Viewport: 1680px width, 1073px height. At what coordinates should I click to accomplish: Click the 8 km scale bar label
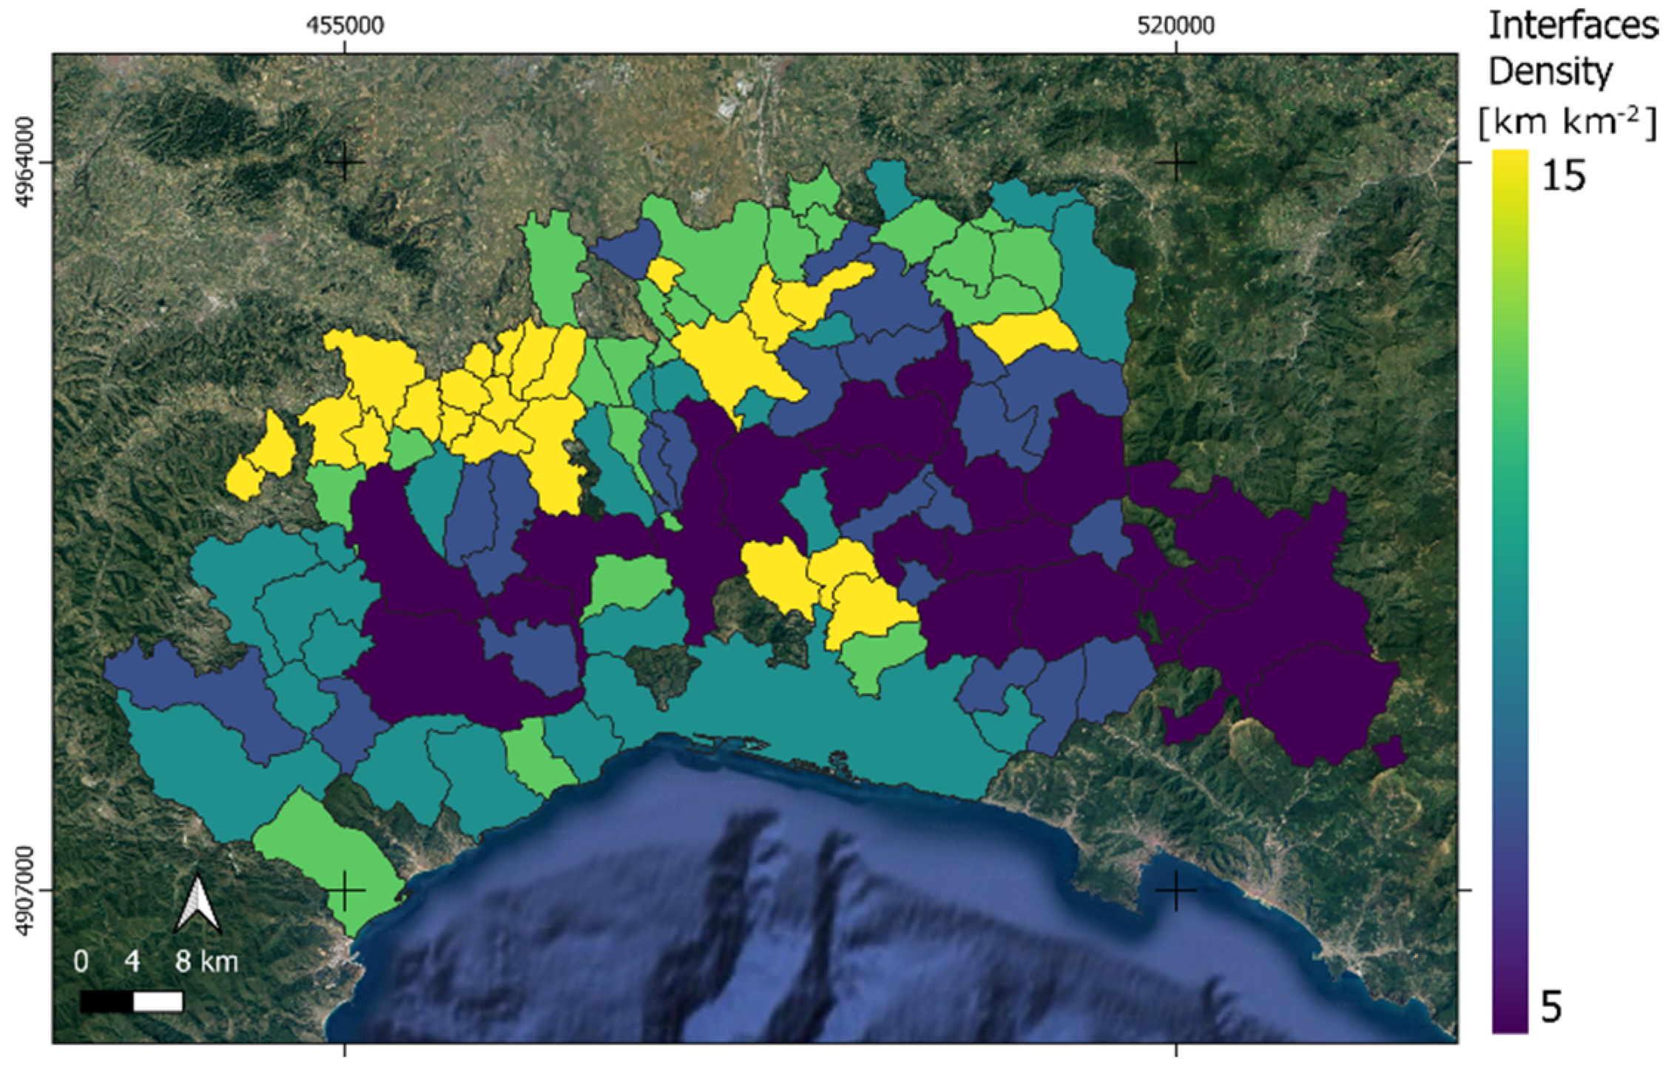pyautogui.click(x=206, y=961)
